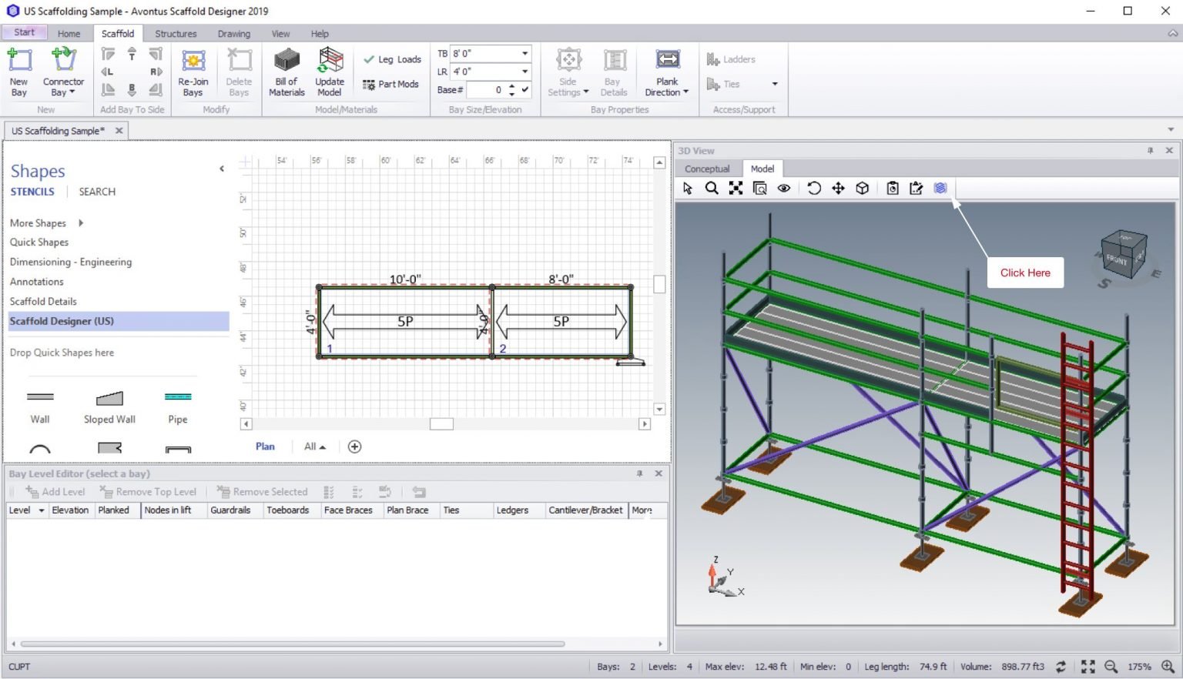Screen dimensions: 1183x679
Task: Open the LR bay size dropdown
Action: 524,72
